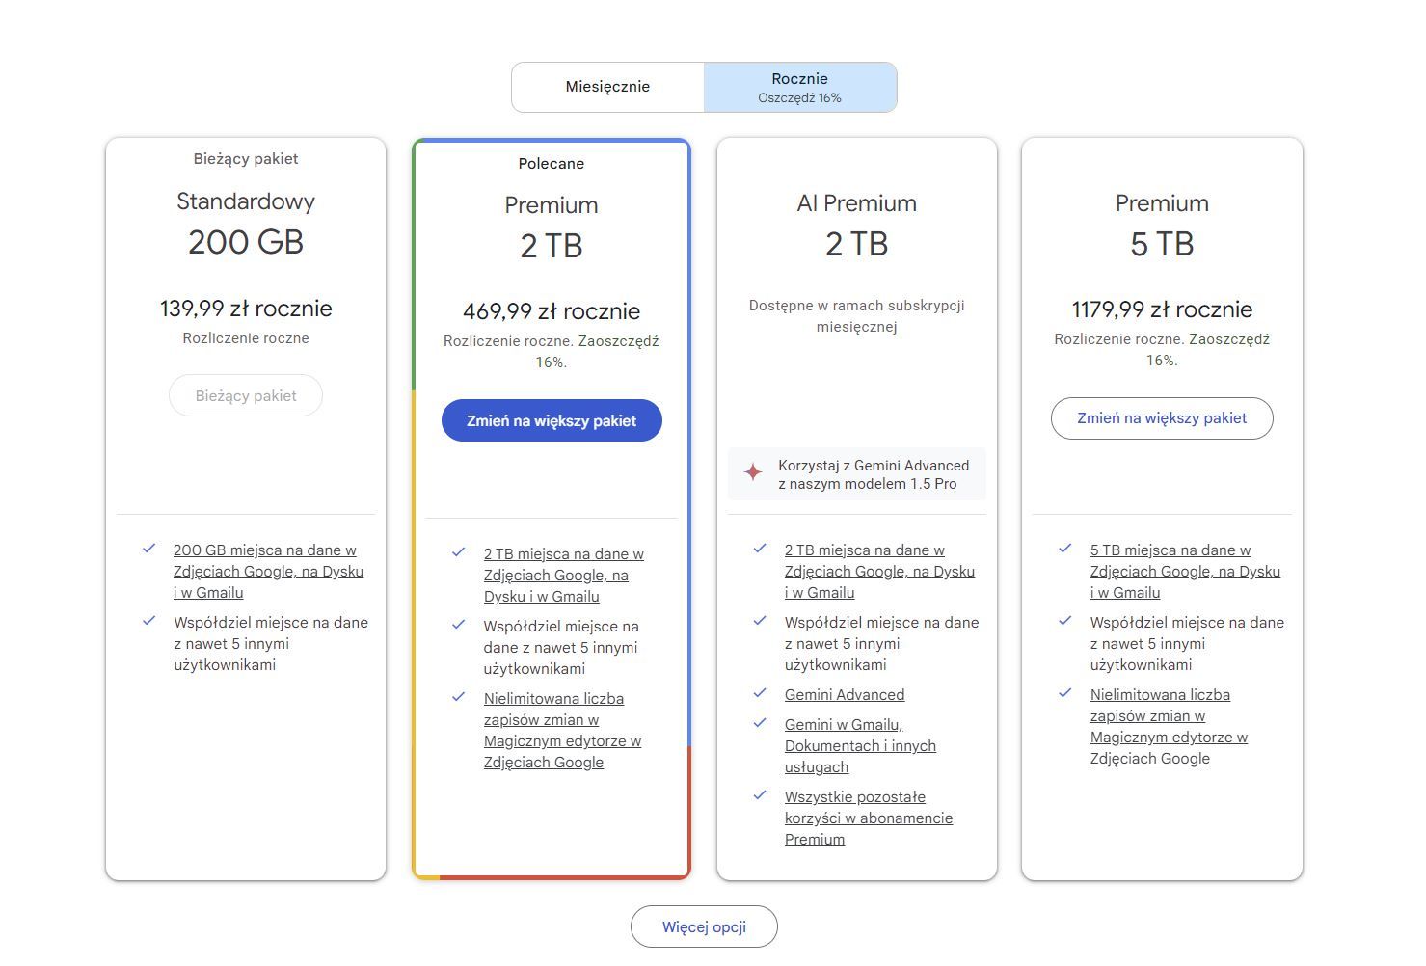The width and height of the screenshot is (1426, 966).
Task: Open the 5 TB miejsca na dane link
Action: [x=1185, y=571]
